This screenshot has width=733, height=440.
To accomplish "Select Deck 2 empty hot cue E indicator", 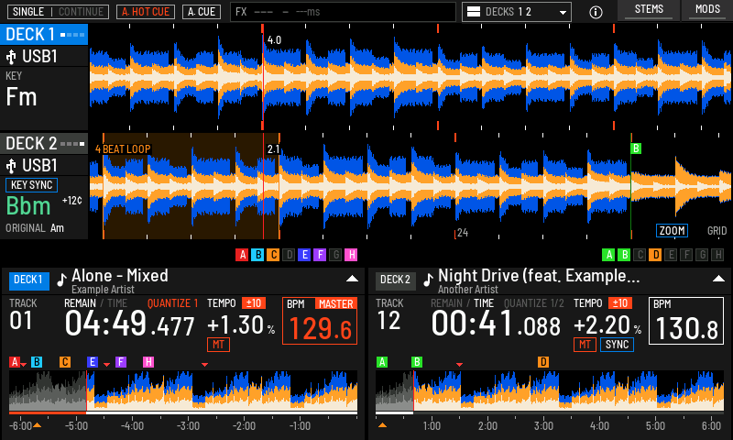I will click(x=671, y=255).
